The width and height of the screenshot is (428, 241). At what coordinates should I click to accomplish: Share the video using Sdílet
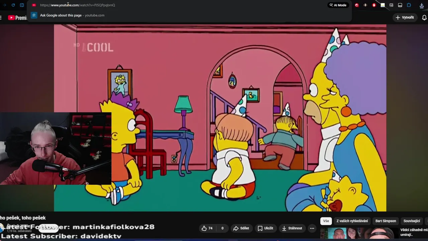(x=241, y=228)
